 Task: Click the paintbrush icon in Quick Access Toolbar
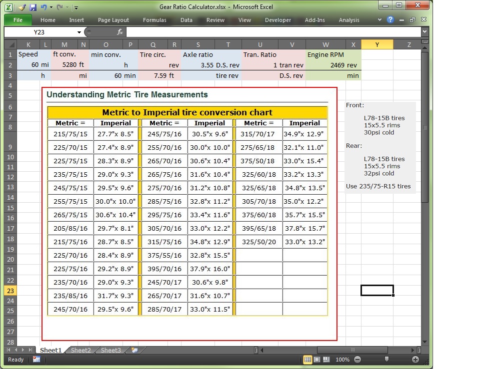pos(21,7)
